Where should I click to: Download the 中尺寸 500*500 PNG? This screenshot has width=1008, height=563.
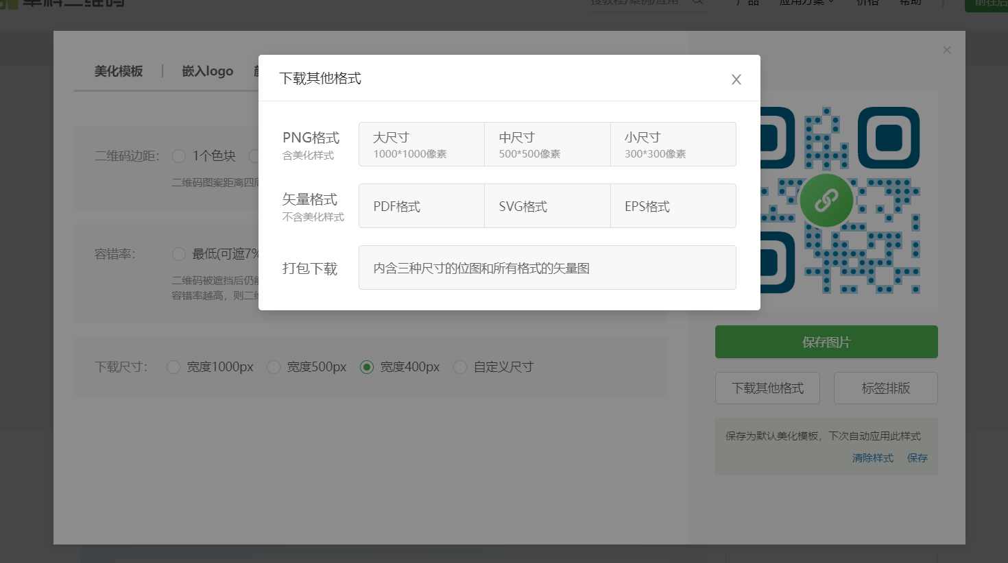(547, 145)
